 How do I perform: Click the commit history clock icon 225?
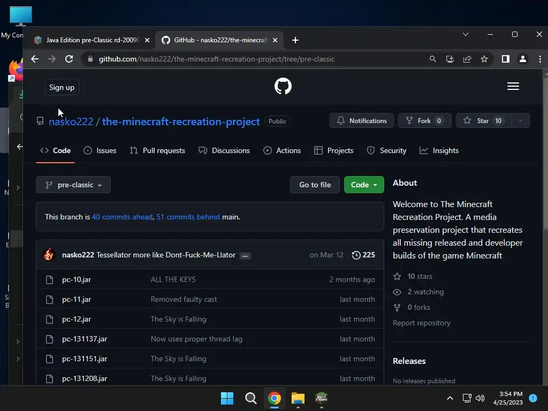(363, 255)
